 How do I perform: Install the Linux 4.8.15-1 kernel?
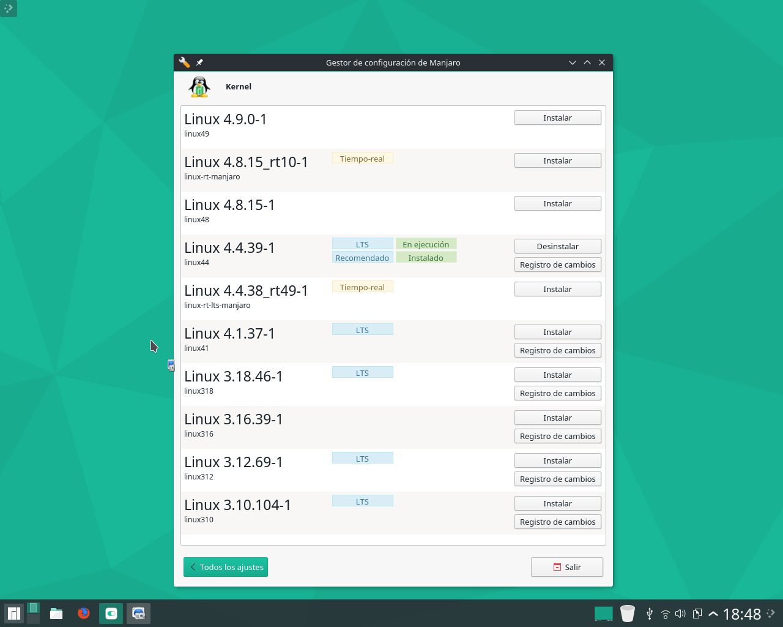tap(558, 203)
